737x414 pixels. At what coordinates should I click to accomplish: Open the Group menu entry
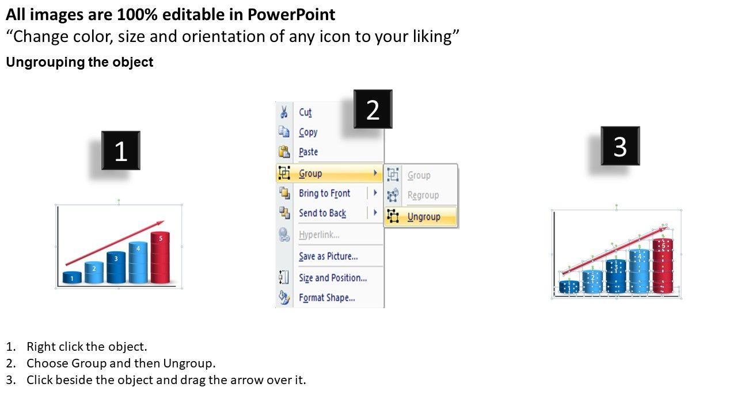310,174
